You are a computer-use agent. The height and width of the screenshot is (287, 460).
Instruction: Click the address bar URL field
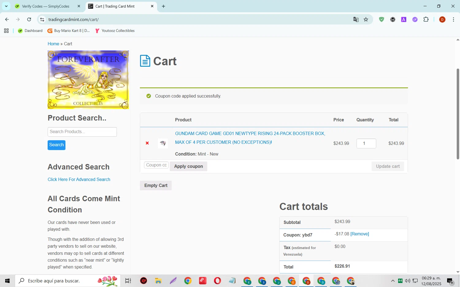click(196, 19)
